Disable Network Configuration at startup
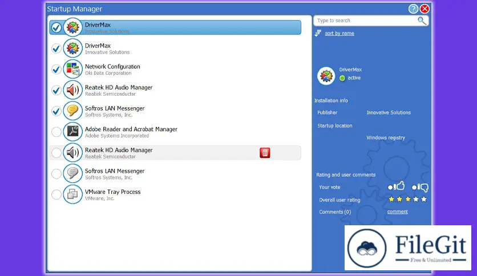Viewport: 477px width, 276px height. [56, 70]
